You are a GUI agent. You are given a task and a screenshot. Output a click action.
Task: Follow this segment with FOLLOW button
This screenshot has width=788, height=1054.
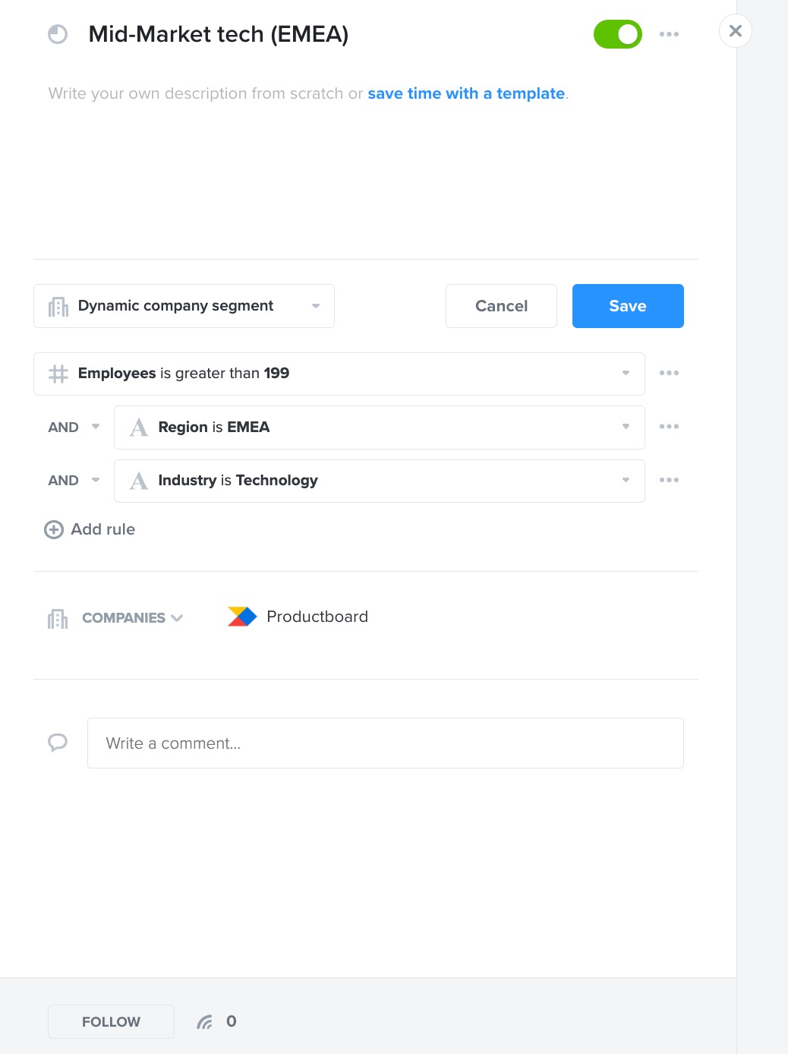pos(111,1021)
